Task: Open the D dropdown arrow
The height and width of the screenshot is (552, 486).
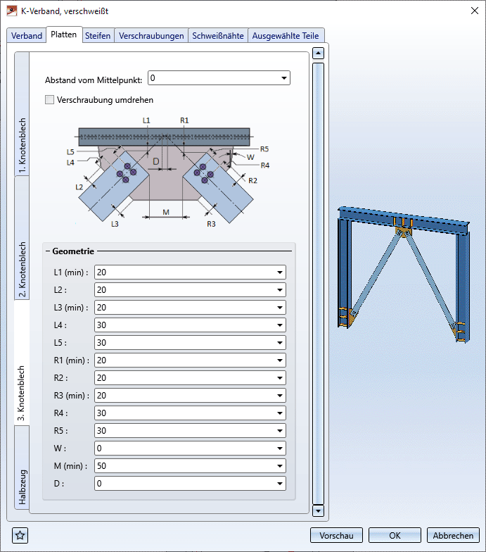Action: point(280,483)
